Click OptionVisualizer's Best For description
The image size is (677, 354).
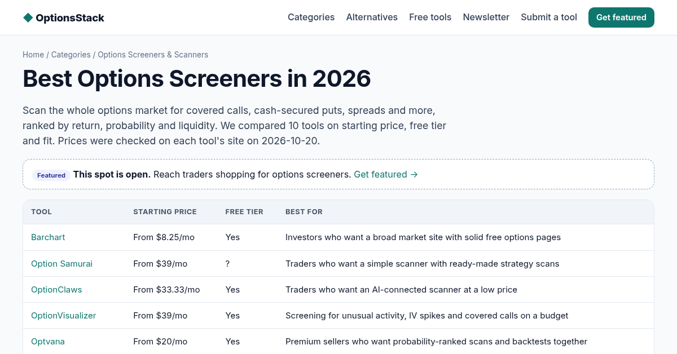[x=427, y=316]
